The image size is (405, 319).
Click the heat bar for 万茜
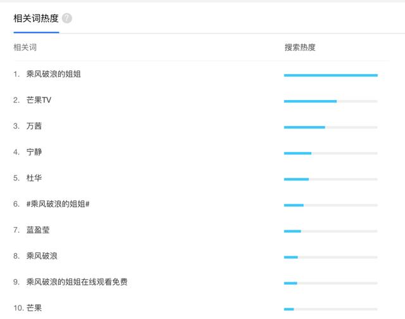pyautogui.click(x=330, y=127)
